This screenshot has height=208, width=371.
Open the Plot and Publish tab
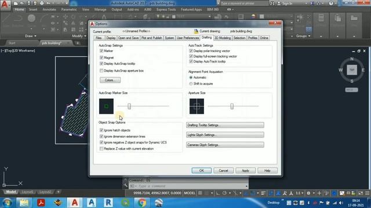(x=152, y=38)
